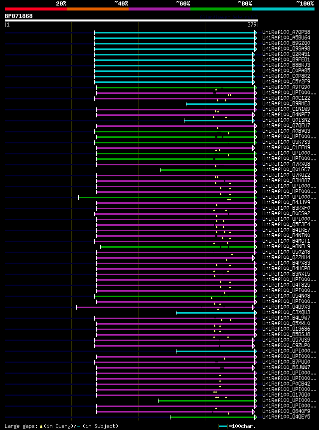Click the UniRef100_C0PA85 label
This screenshot has width=319, height=430.
[x=286, y=71]
